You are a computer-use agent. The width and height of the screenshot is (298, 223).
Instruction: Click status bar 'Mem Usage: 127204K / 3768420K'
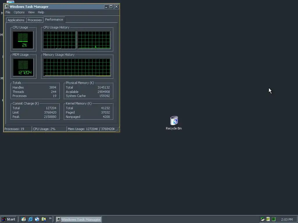pyautogui.click(x=91, y=129)
